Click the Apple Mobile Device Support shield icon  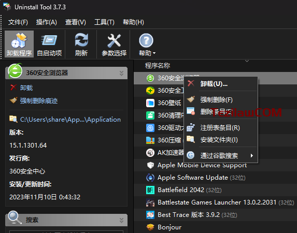(150, 165)
